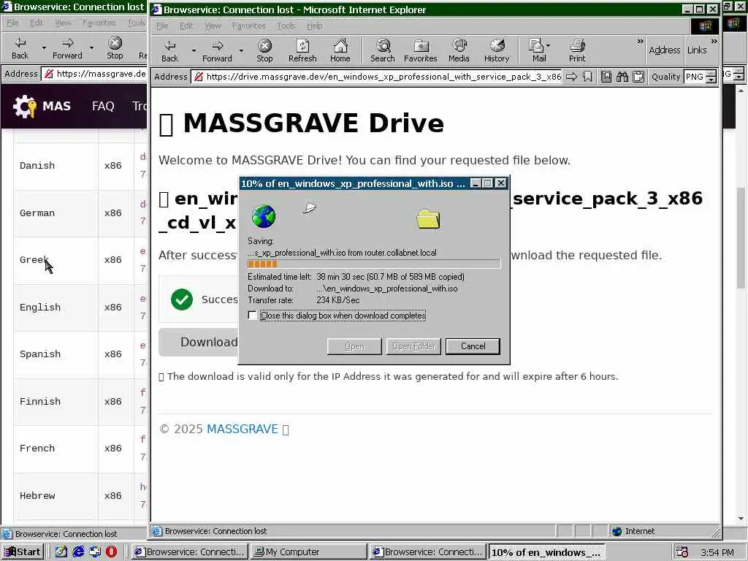The height and width of the screenshot is (561, 748).
Task: Open the Favorites menu in the front window
Action: pyautogui.click(x=248, y=26)
